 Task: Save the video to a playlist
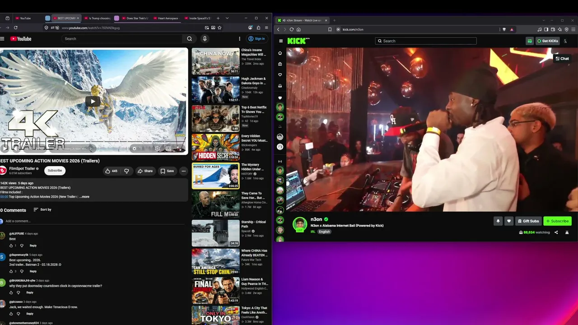coord(167,171)
